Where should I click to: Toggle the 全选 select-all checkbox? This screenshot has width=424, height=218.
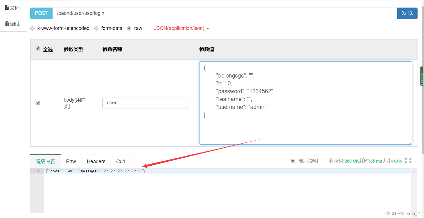tap(38, 49)
